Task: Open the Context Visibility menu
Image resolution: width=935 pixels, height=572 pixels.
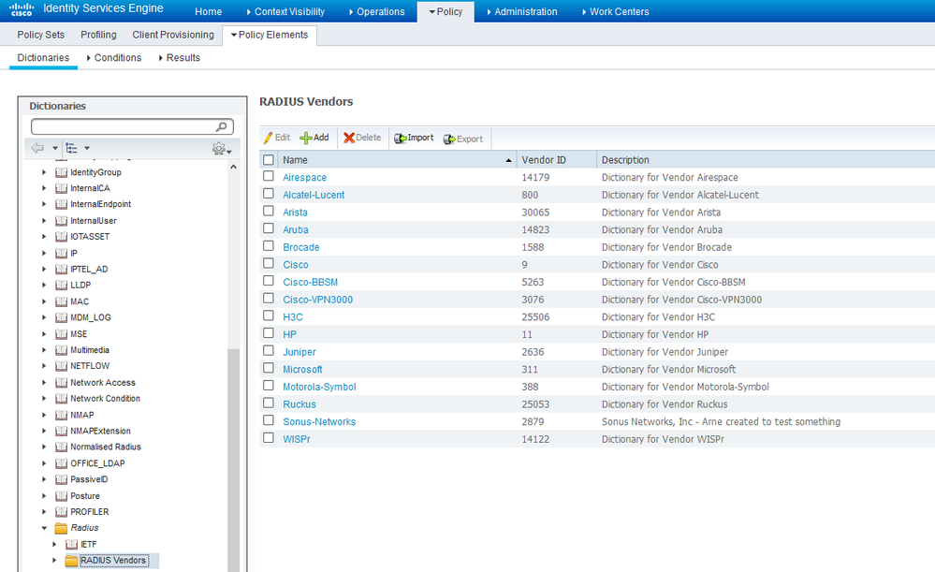Action: click(x=285, y=11)
